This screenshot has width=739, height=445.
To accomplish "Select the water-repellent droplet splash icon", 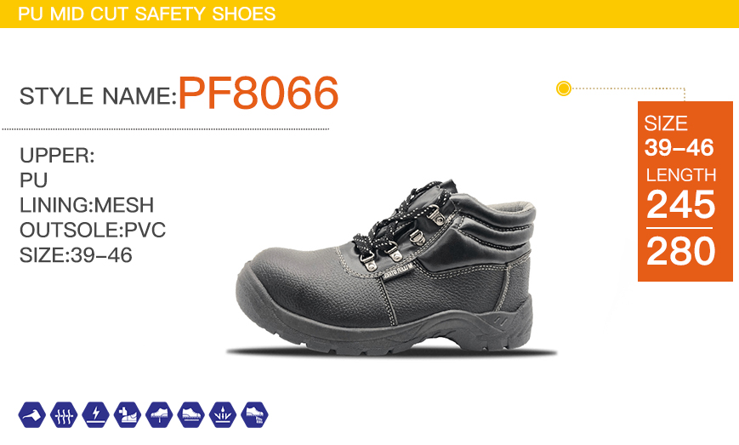I will coord(223,415).
